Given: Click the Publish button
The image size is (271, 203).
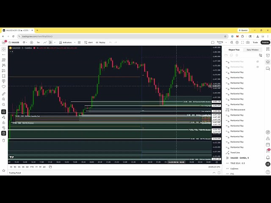Looking at the screenshot, I should [x=265, y=42].
